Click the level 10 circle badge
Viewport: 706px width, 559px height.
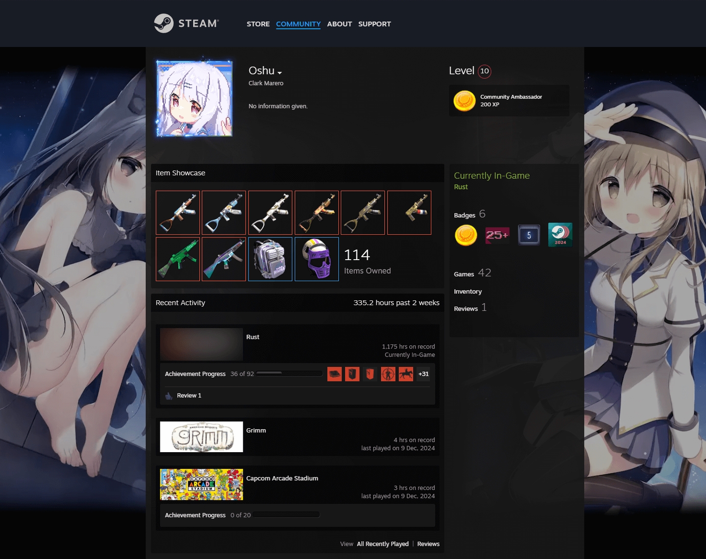484,71
